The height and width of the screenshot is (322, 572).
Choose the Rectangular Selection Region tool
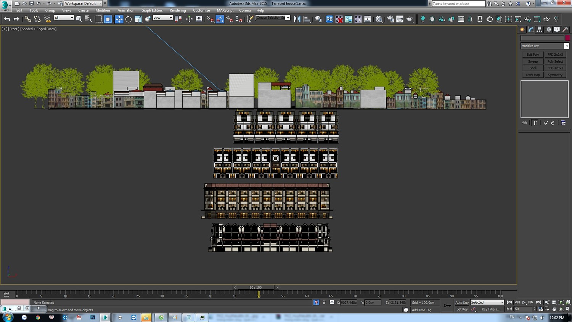pos(98,19)
